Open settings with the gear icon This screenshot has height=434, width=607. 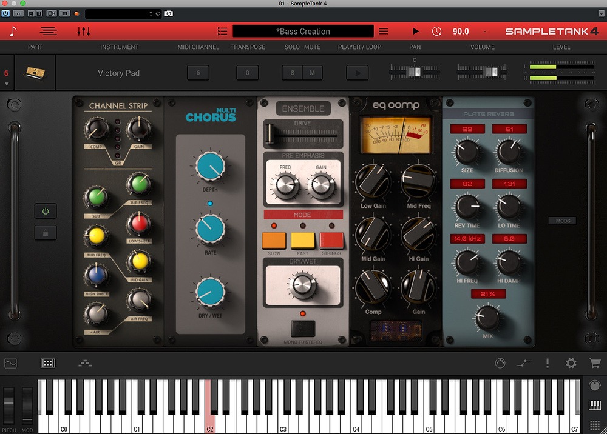click(x=571, y=363)
